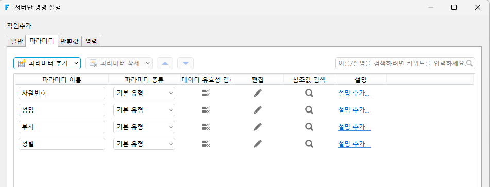
Task: Search references for the 성별 parameter
Action: coord(309,143)
